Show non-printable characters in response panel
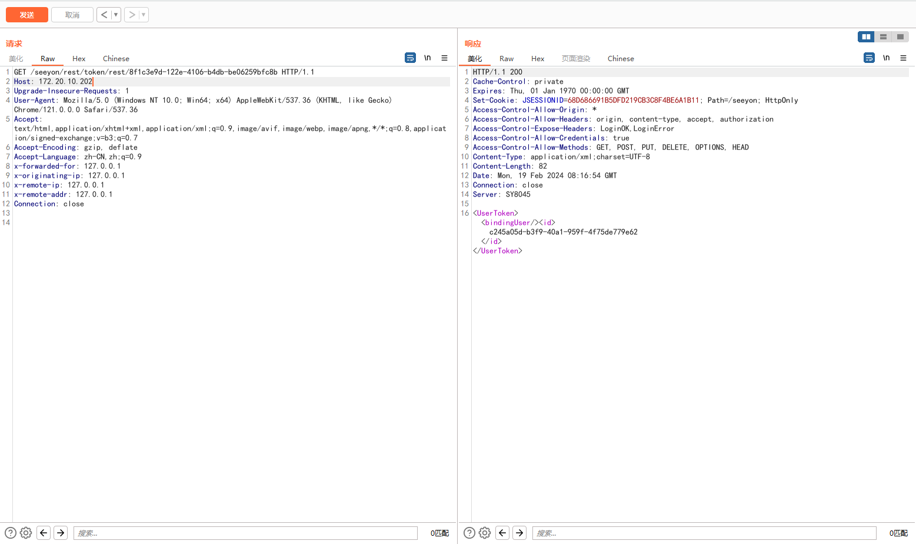This screenshot has height=544, width=916. coord(886,58)
